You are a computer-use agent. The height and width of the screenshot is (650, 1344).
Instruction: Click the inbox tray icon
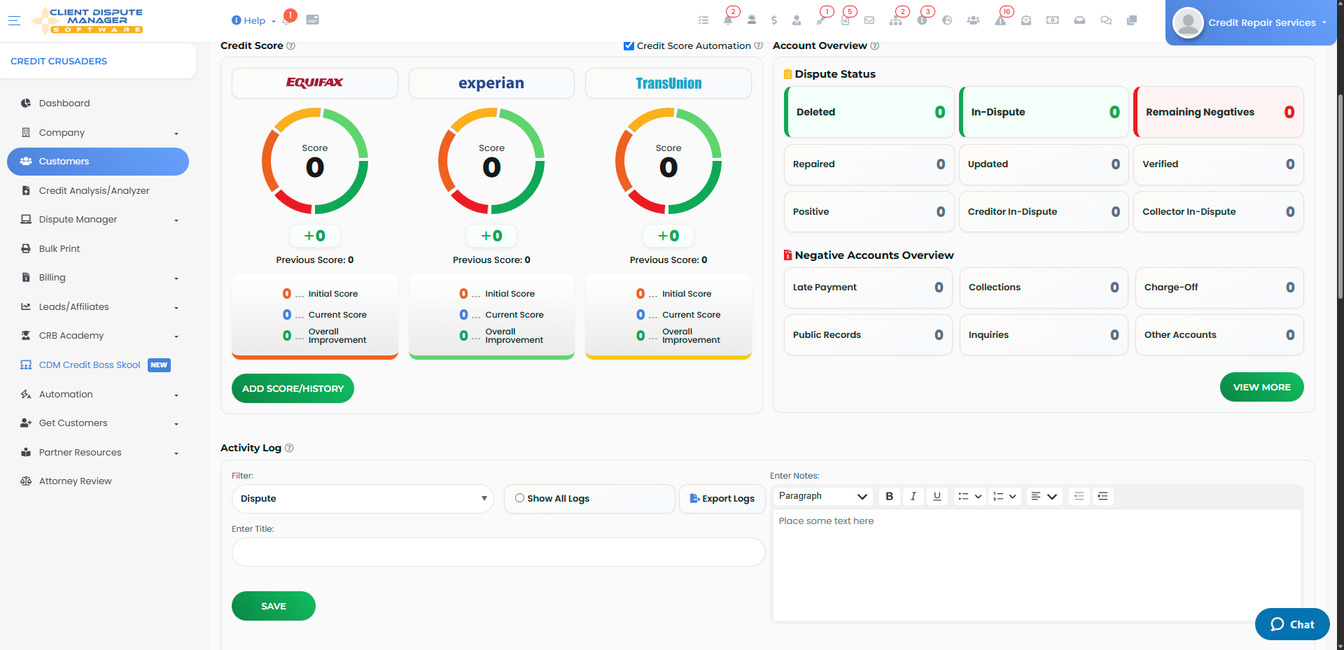click(1079, 20)
